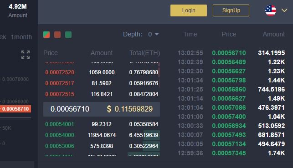Image resolution: width=293 pixels, height=168 pixels.
Task: Click the Total(ETH) column header
Action: click(144, 53)
